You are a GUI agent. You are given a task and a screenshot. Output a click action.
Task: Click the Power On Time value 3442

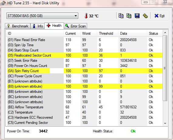[43, 131]
